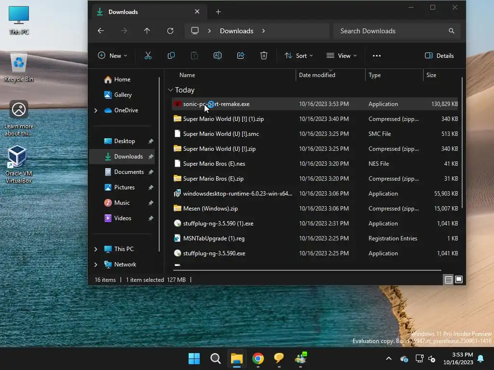Expand This PC tree node

point(96,249)
